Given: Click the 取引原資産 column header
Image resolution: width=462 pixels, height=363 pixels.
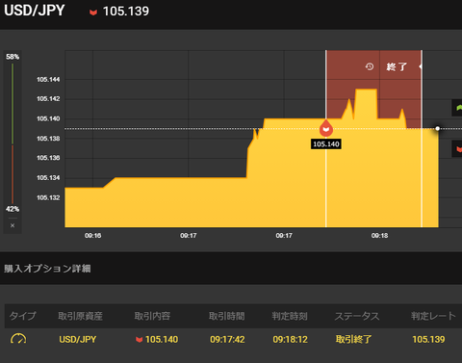Looking at the screenshot, I should (80, 316).
